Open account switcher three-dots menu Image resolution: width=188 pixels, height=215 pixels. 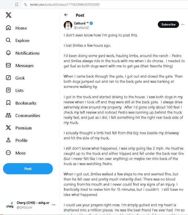[x=54, y=205]
